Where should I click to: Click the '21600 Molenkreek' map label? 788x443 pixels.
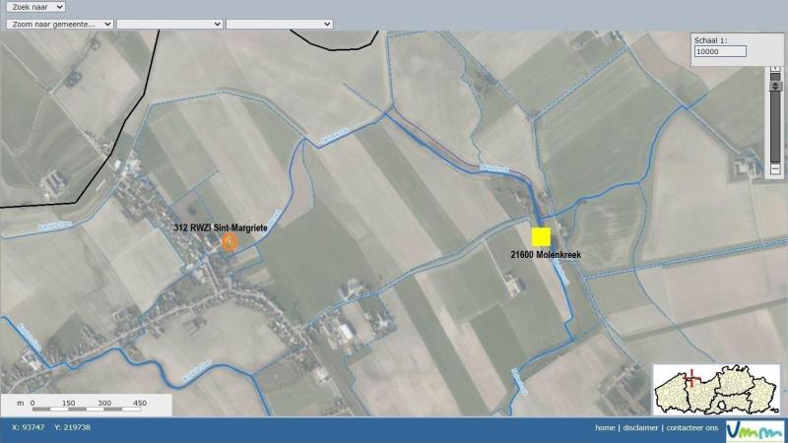pyautogui.click(x=546, y=255)
